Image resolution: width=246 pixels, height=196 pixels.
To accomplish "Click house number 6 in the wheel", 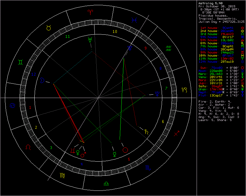I will tap(163, 121).
